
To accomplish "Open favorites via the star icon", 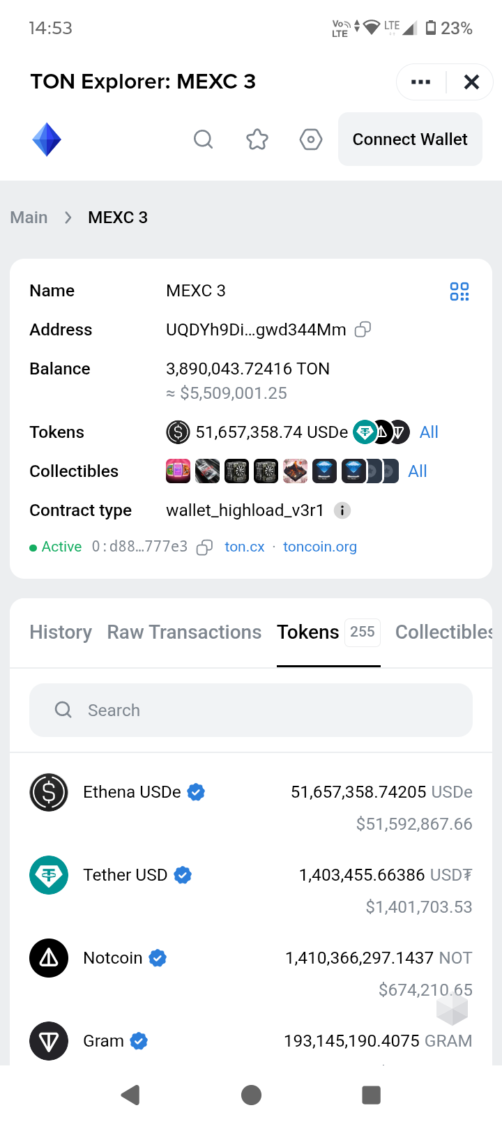I will [x=257, y=139].
